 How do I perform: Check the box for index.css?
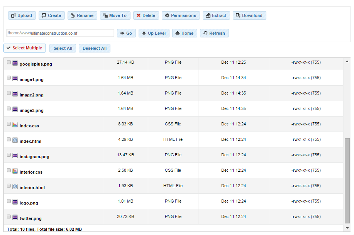click(x=9, y=124)
